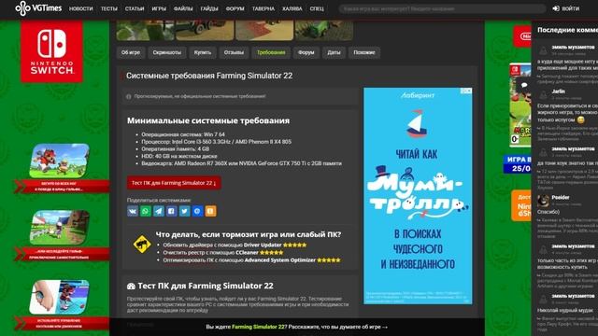Share via blue Mail.ru icon
Image resolution: width=598 pixels, height=336 pixels.
[197, 211]
